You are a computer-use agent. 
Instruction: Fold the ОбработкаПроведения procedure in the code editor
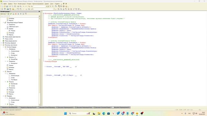click(x=44, y=13)
